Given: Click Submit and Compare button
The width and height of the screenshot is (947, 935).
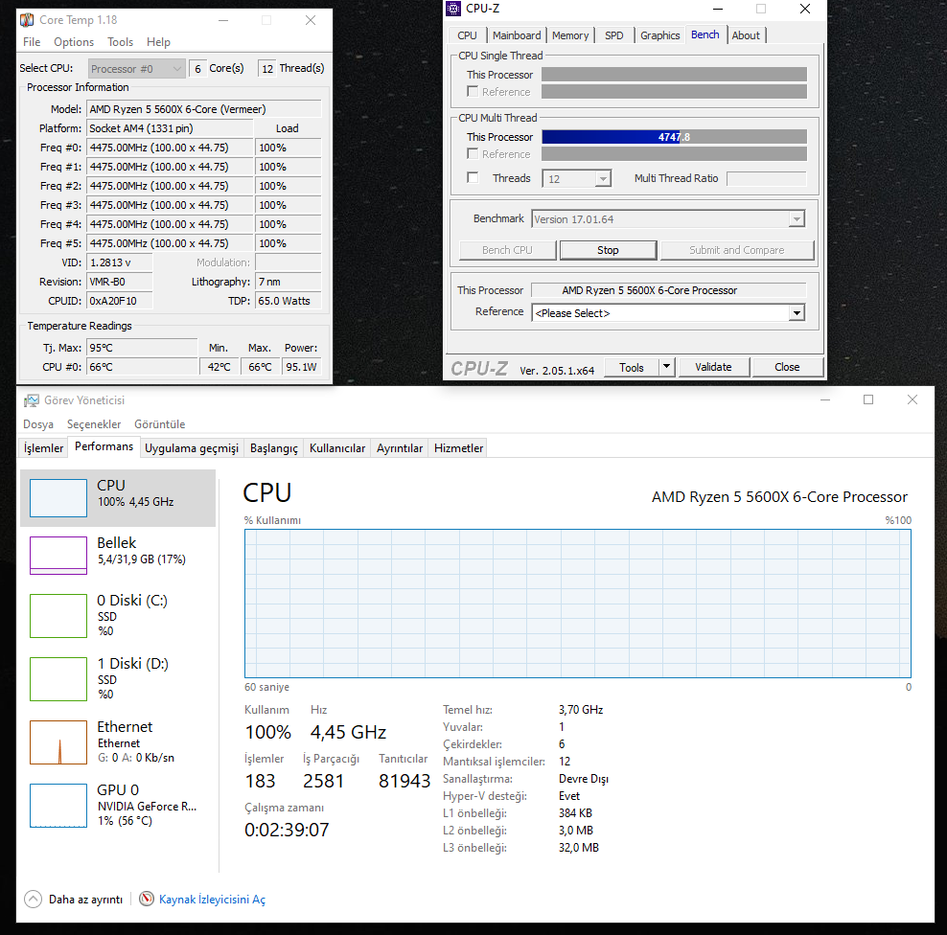Looking at the screenshot, I should tap(737, 250).
